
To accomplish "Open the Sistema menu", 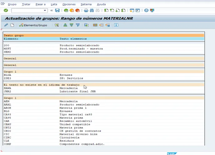I will 86,4.
